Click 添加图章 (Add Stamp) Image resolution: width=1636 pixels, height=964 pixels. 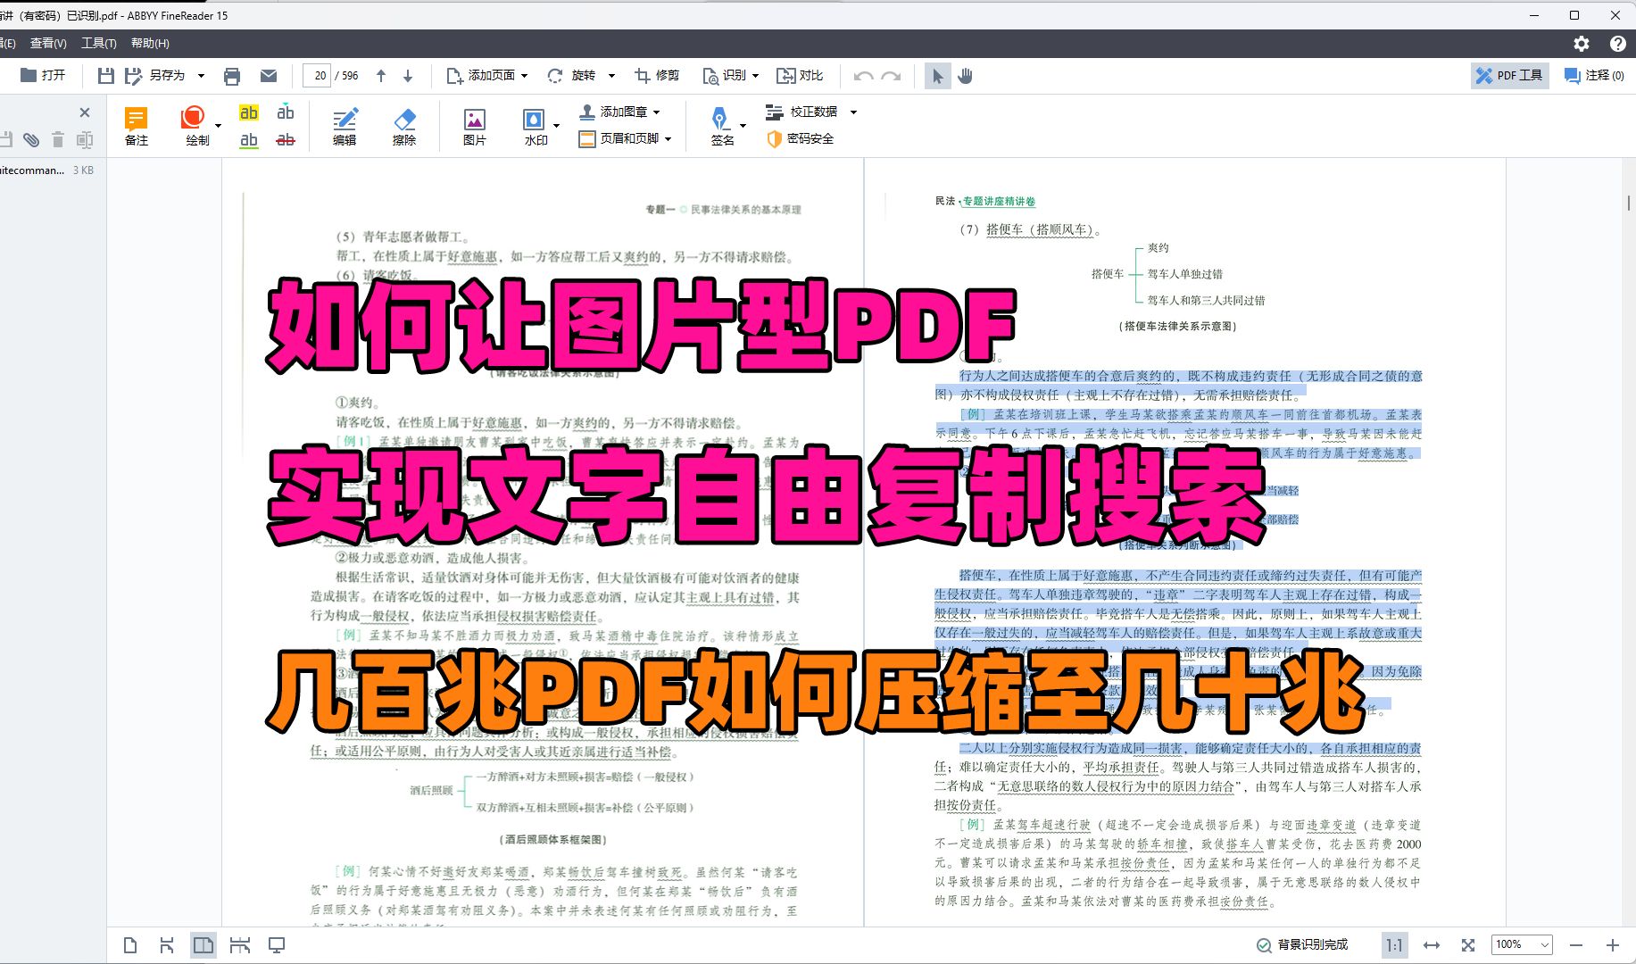click(614, 112)
